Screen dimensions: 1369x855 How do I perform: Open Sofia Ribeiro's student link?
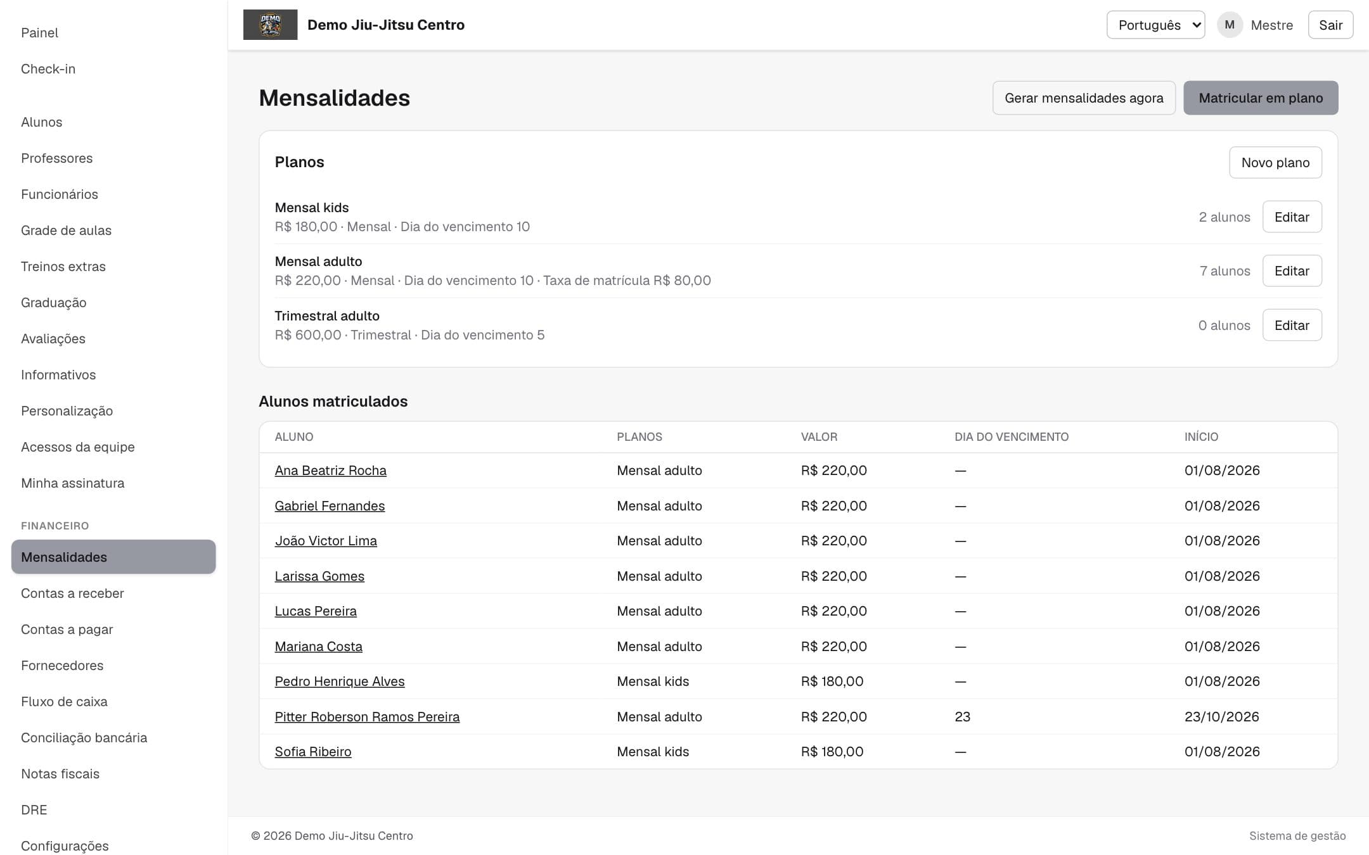click(312, 751)
